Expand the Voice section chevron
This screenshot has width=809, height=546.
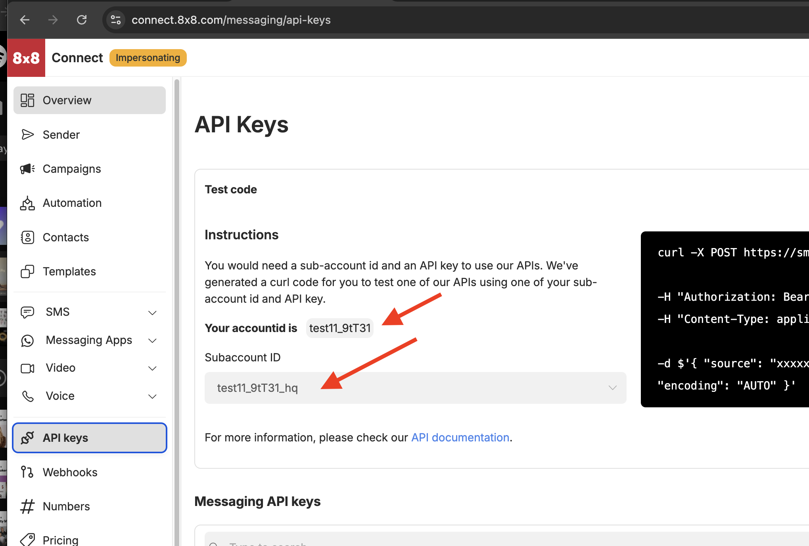point(152,396)
